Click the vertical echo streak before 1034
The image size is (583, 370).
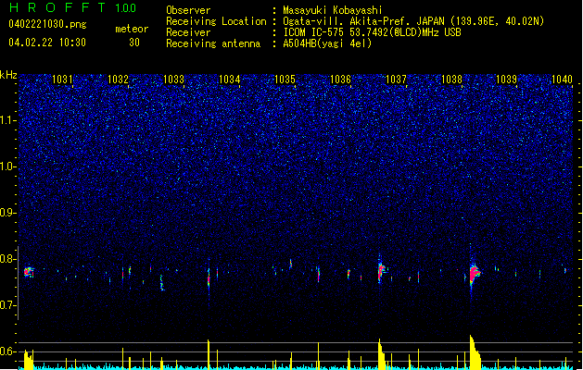coord(209,277)
